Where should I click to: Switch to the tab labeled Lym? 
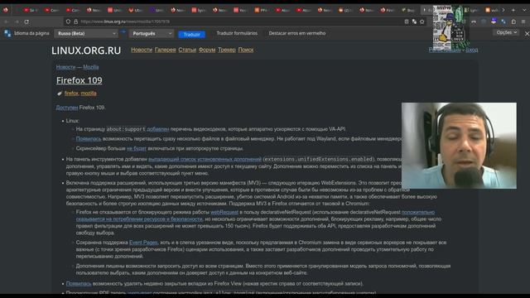pyautogui.click(x=472, y=10)
